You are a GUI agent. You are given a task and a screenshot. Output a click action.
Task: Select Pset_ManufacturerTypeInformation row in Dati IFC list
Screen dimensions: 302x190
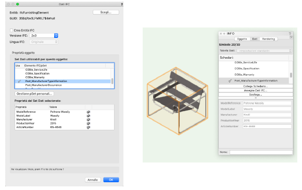coord(63,82)
